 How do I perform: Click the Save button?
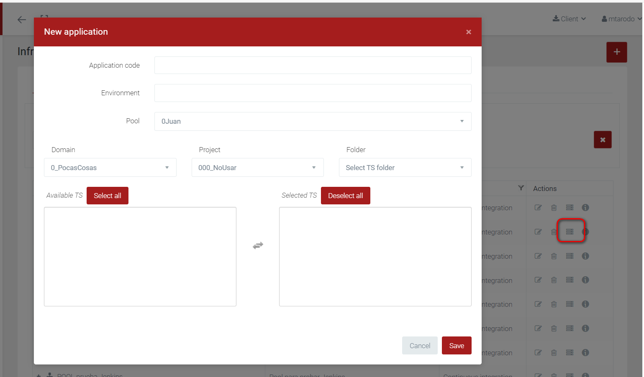click(456, 346)
